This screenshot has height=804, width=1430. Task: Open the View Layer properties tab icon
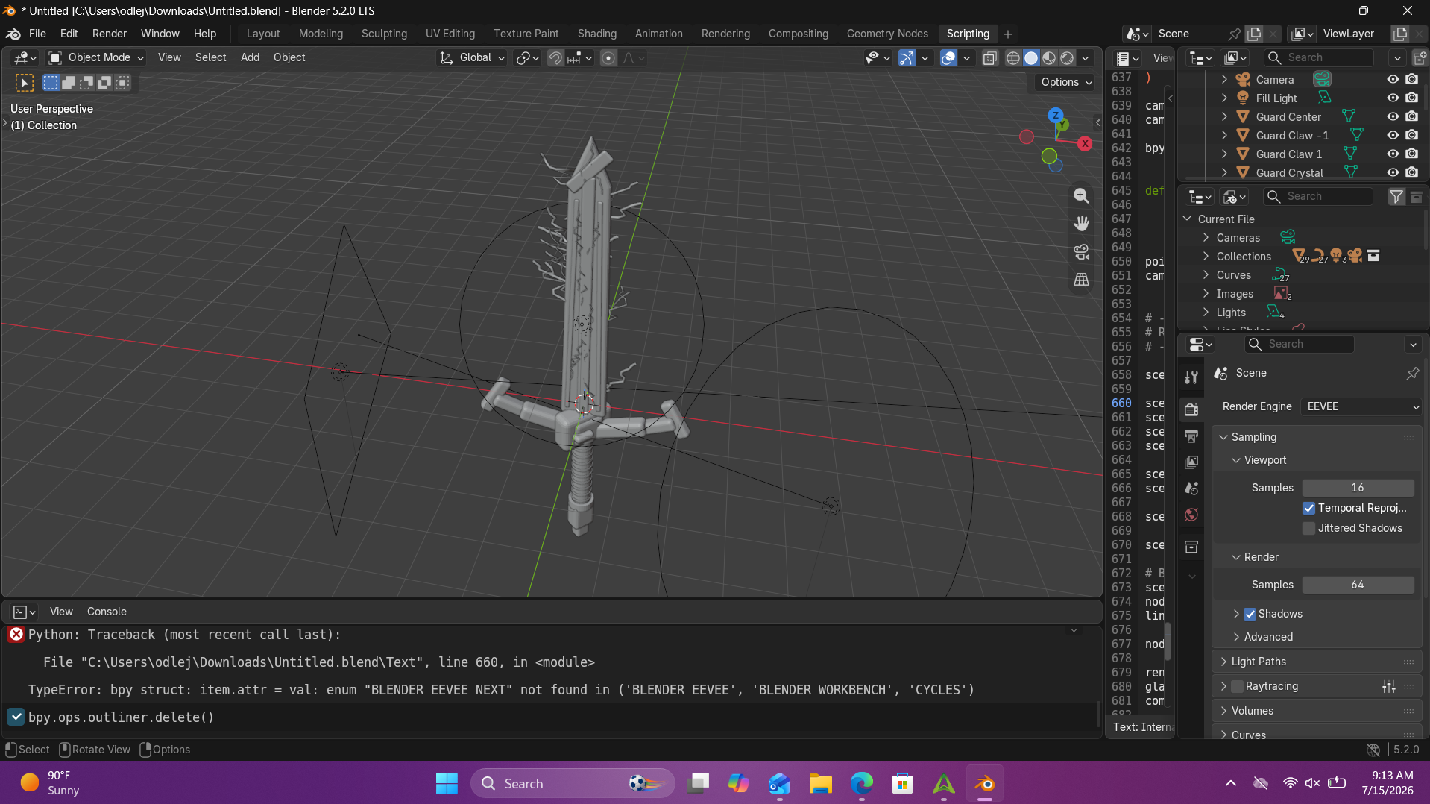pyautogui.click(x=1191, y=462)
